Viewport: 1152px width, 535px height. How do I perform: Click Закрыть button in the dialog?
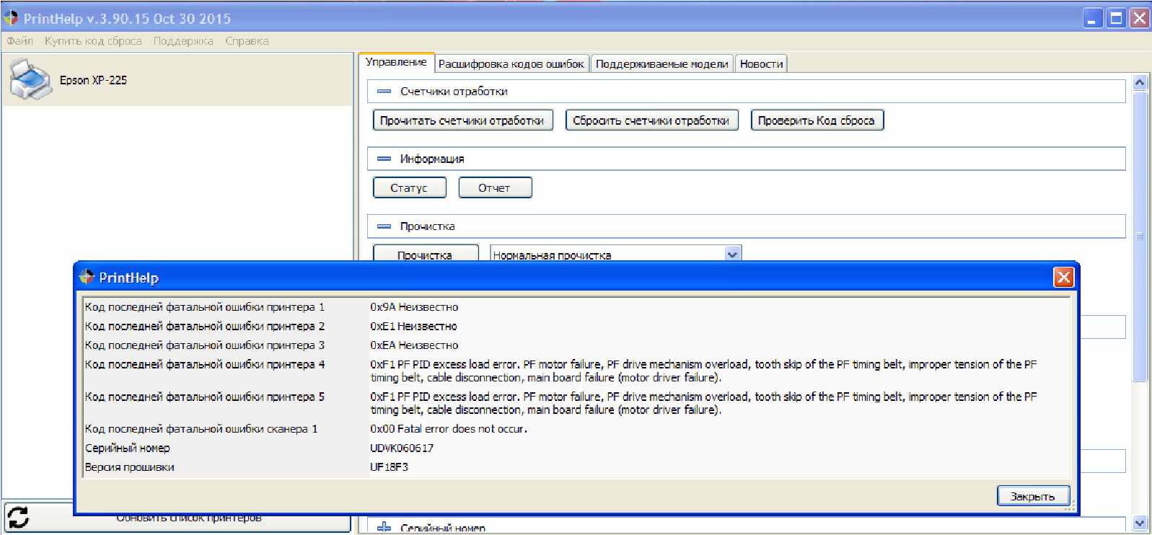click(1032, 496)
